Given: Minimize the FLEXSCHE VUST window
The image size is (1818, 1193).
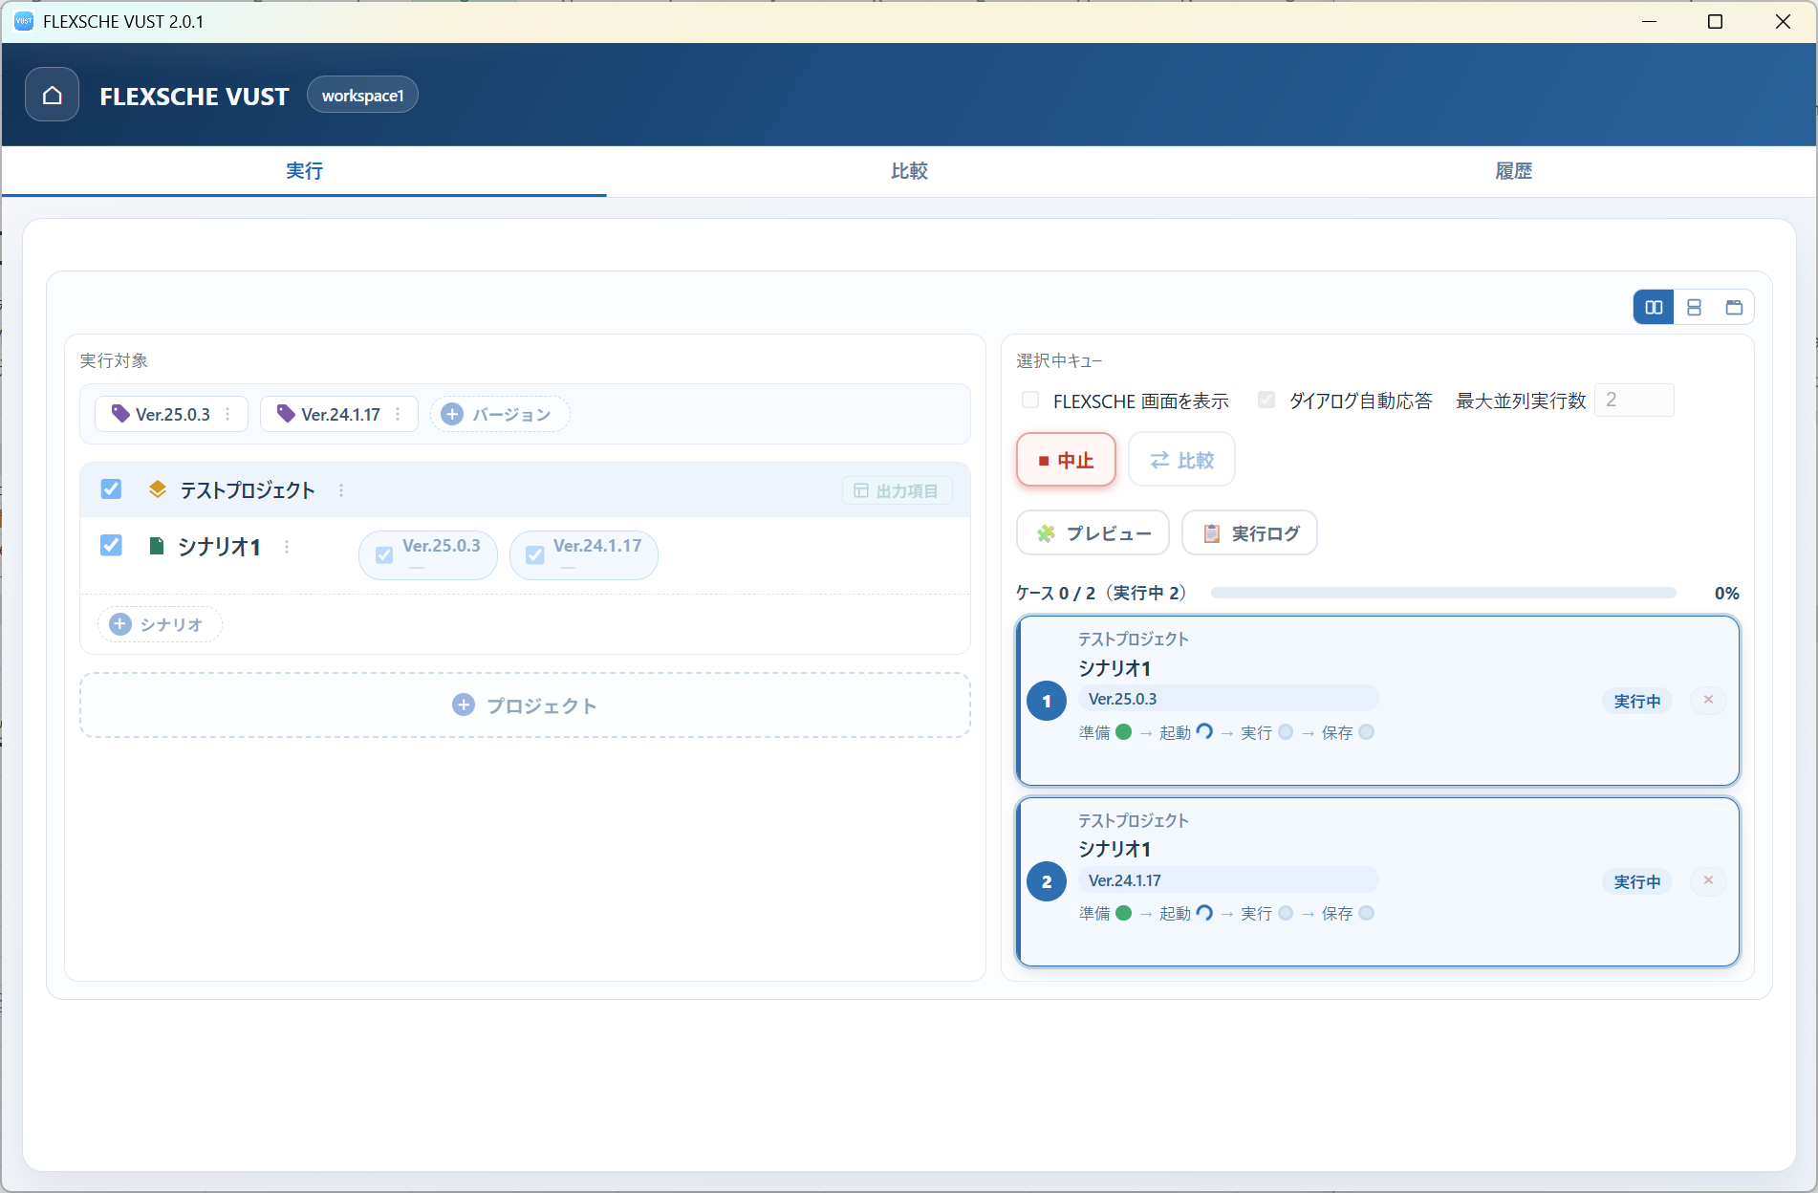Looking at the screenshot, I should [1649, 21].
